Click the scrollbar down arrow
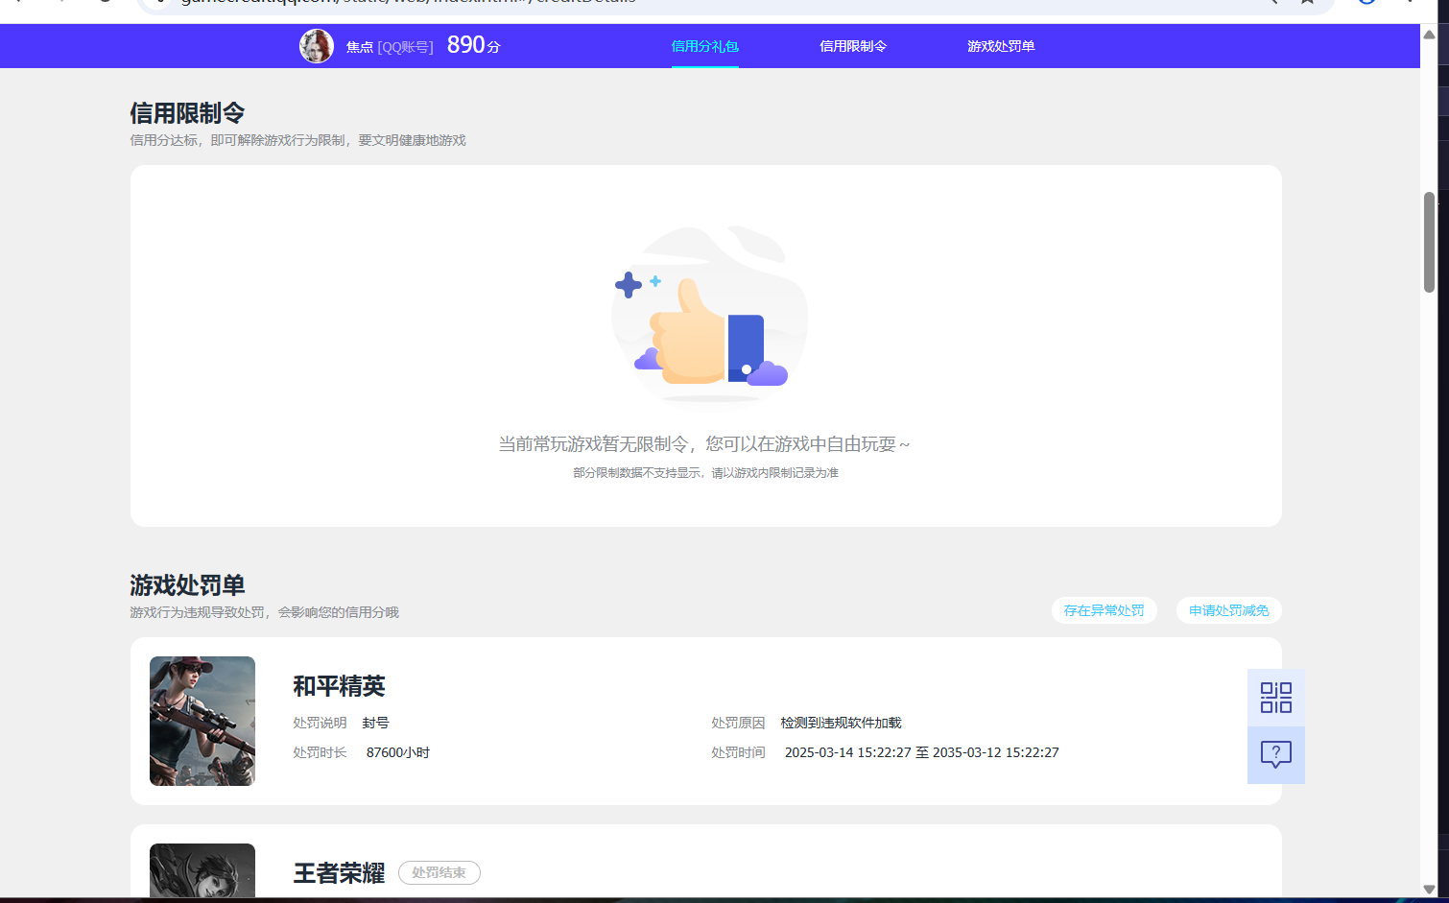This screenshot has height=903, width=1449. click(x=1429, y=890)
